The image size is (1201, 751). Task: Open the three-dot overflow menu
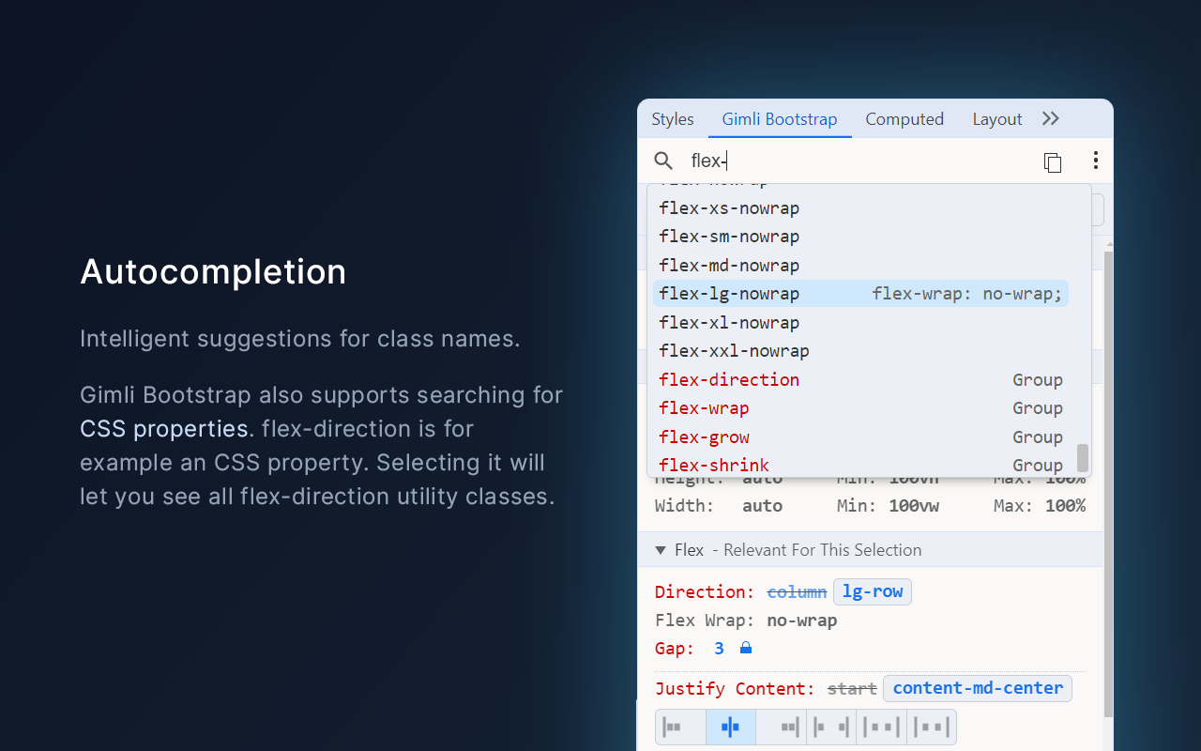1096,161
